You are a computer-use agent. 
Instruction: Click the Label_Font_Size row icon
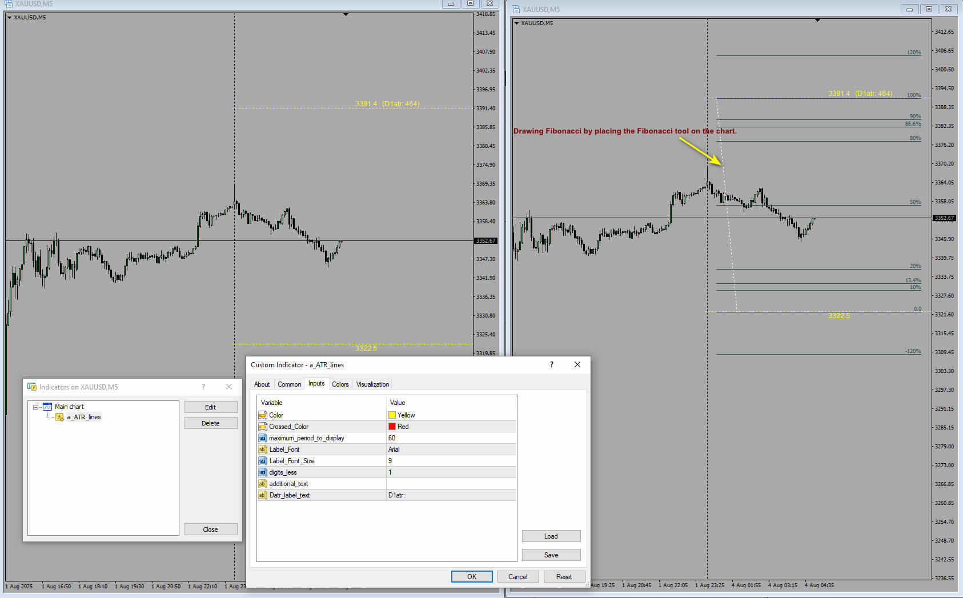point(263,461)
